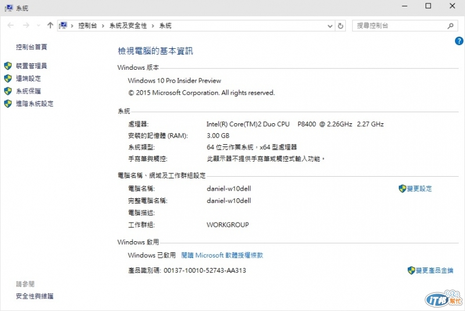
Task: Click Windows 已啟用 status text
Action: click(152, 255)
